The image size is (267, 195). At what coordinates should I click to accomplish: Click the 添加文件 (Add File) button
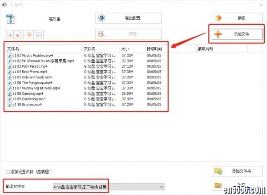[x=235, y=34]
